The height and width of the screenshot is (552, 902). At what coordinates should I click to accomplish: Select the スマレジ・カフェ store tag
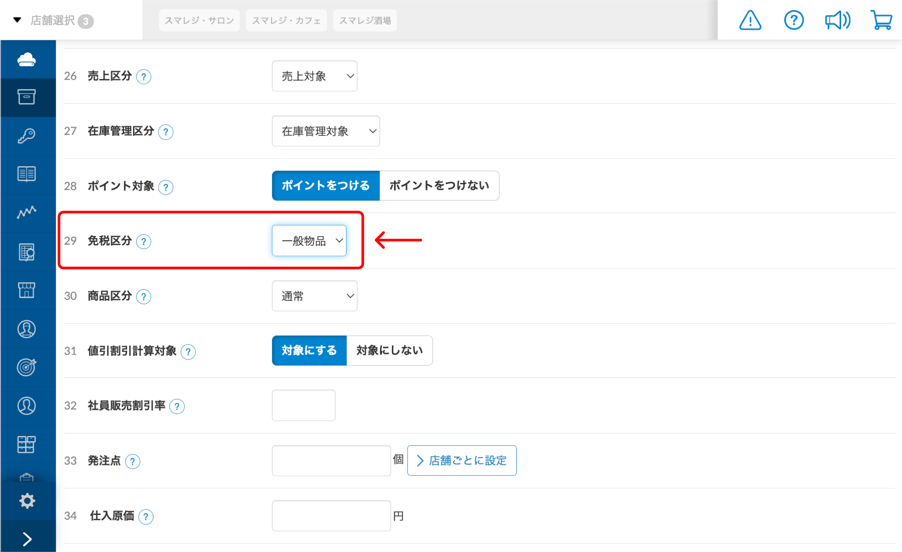coord(286,21)
